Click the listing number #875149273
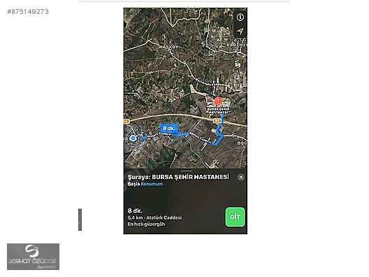 coord(28,12)
